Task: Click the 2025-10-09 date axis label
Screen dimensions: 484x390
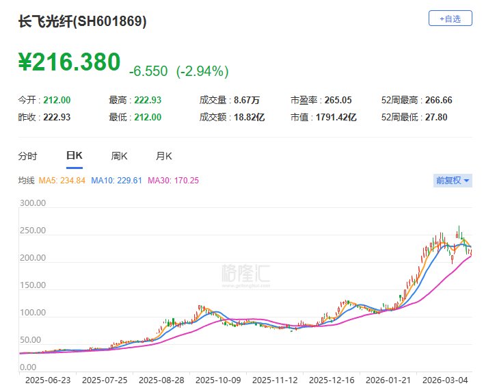Action: click(218, 380)
